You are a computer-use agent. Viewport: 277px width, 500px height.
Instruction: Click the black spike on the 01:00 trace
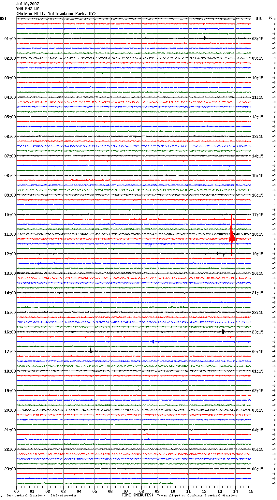click(x=205, y=37)
